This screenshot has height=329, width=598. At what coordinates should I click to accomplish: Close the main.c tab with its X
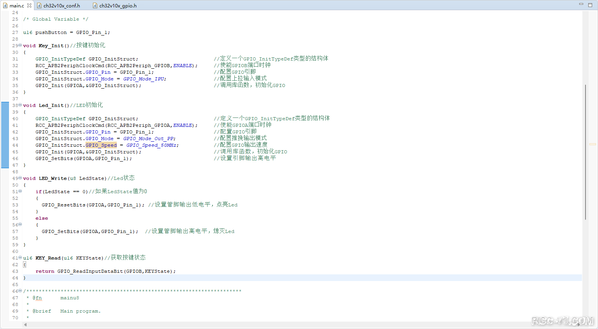tap(29, 5)
